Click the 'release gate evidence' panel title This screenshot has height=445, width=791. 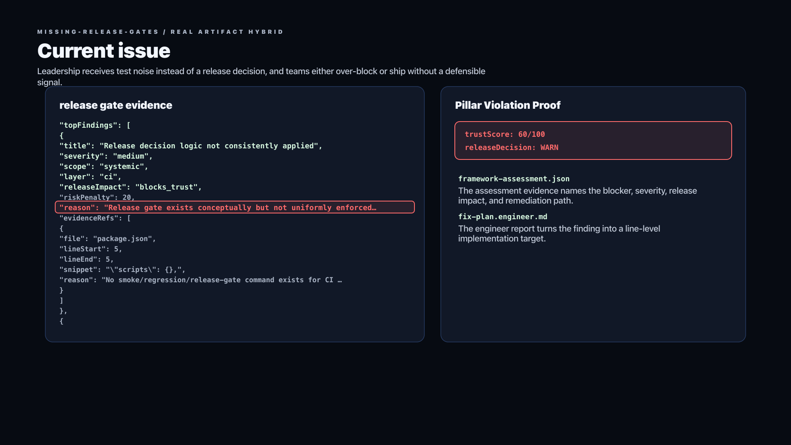coord(116,105)
